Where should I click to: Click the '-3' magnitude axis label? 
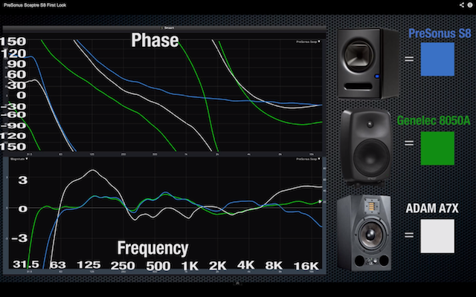click(x=20, y=238)
